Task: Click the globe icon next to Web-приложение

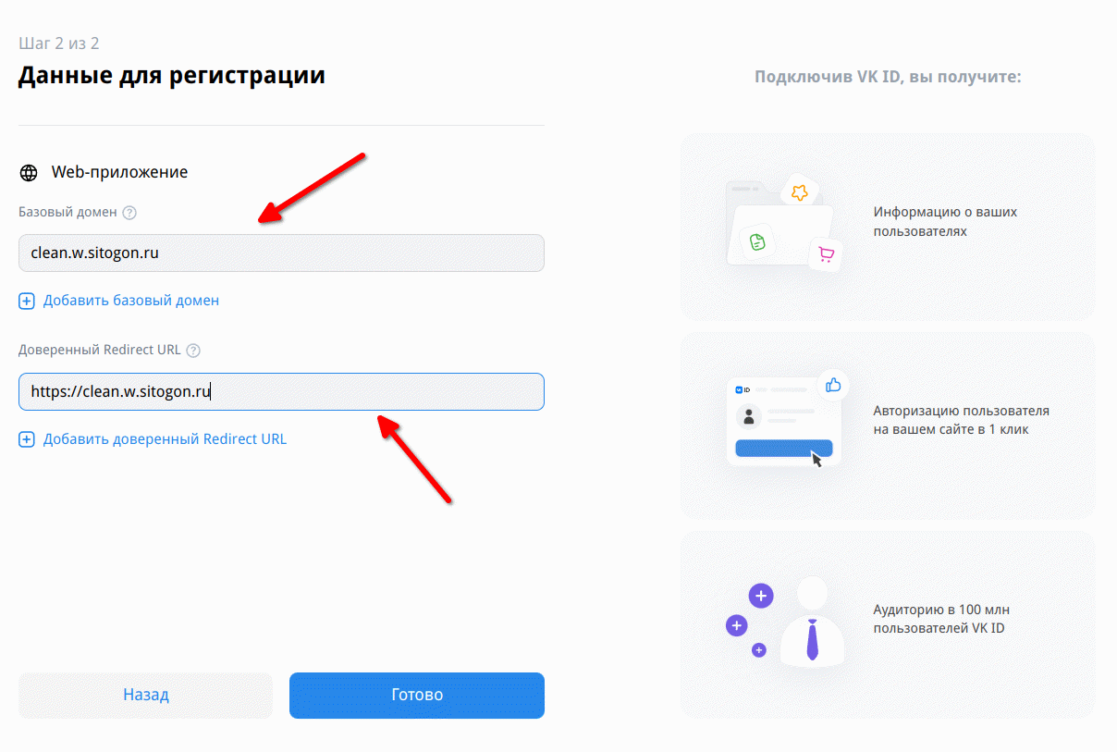Action: click(x=30, y=173)
